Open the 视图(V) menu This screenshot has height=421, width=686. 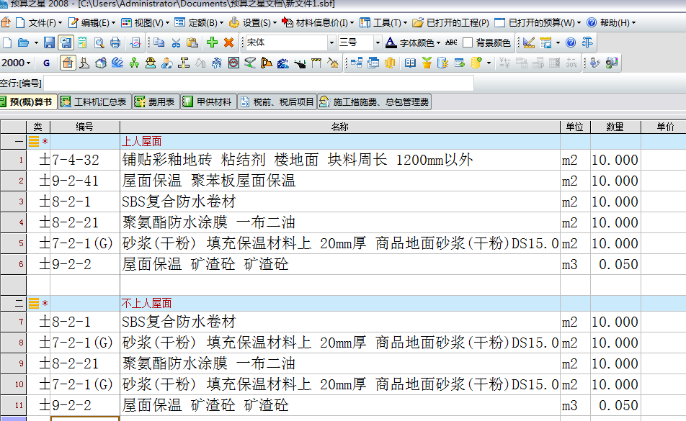point(146,23)
